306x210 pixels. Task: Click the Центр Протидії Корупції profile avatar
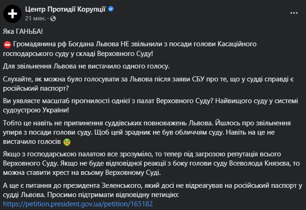[12, 14]
